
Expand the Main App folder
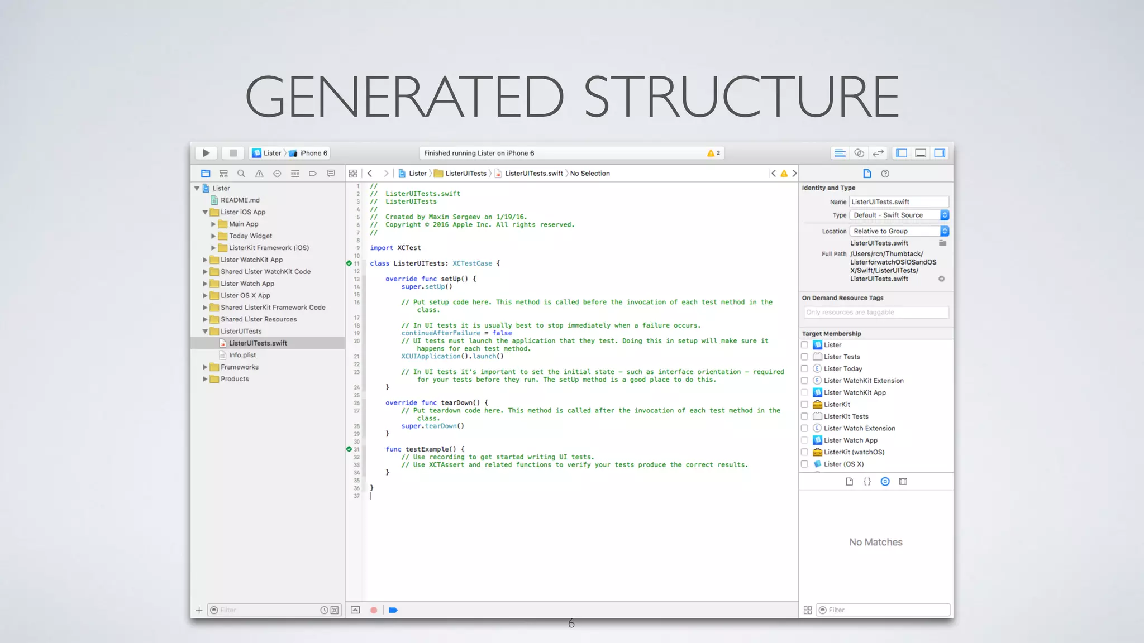click(213, 224)
